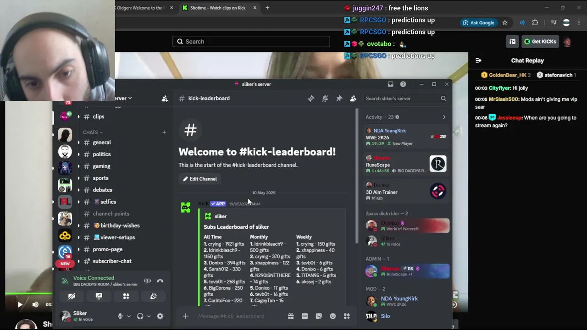Viewport: 587px width, 330px height.
Task: Click the 3D Aim Trainer activity card
Action: click(x=406, y=192)
